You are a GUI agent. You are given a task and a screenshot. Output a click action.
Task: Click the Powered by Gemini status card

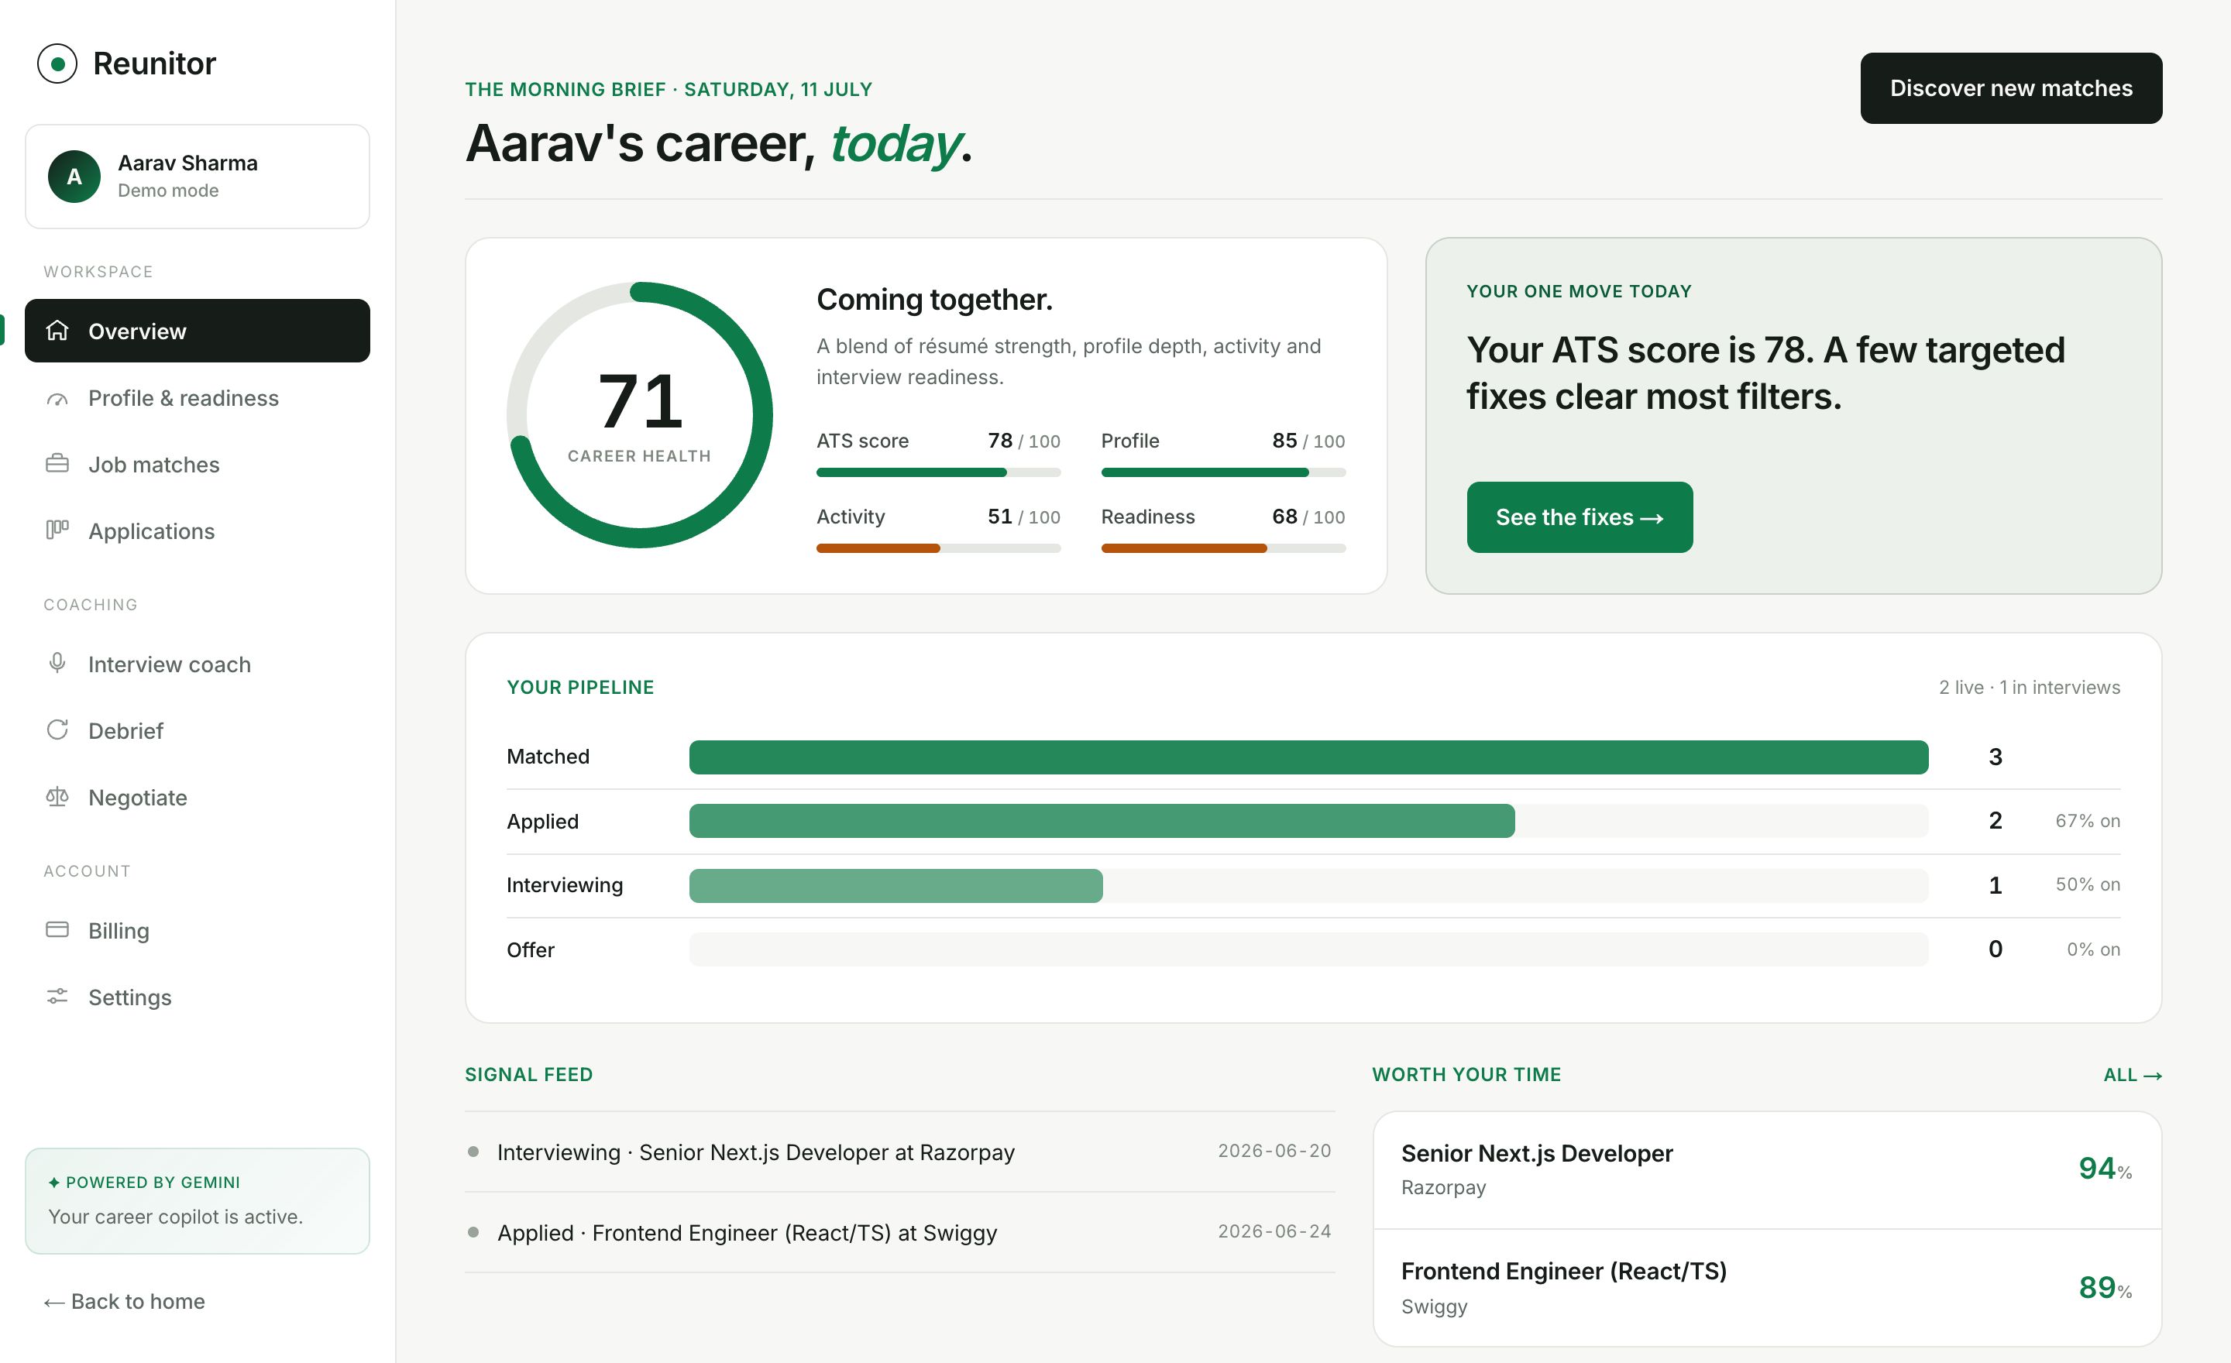pyautogui.click(x=198, y=1201)
